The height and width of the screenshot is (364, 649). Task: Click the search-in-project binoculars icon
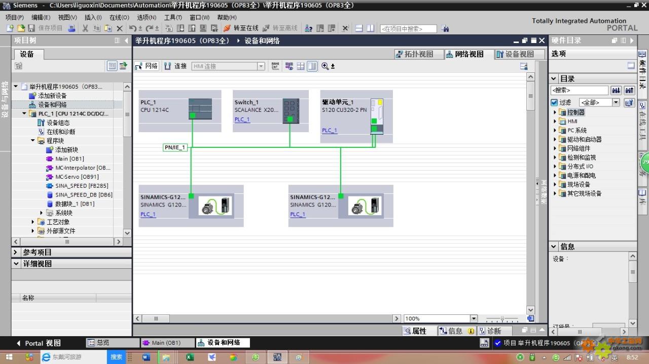coord(445,29)
